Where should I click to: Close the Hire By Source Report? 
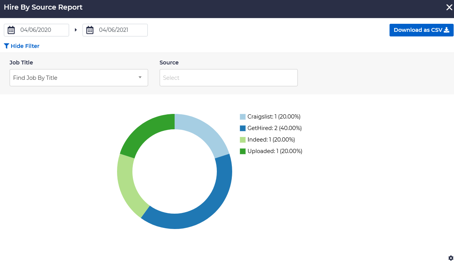tap(449, 7)
